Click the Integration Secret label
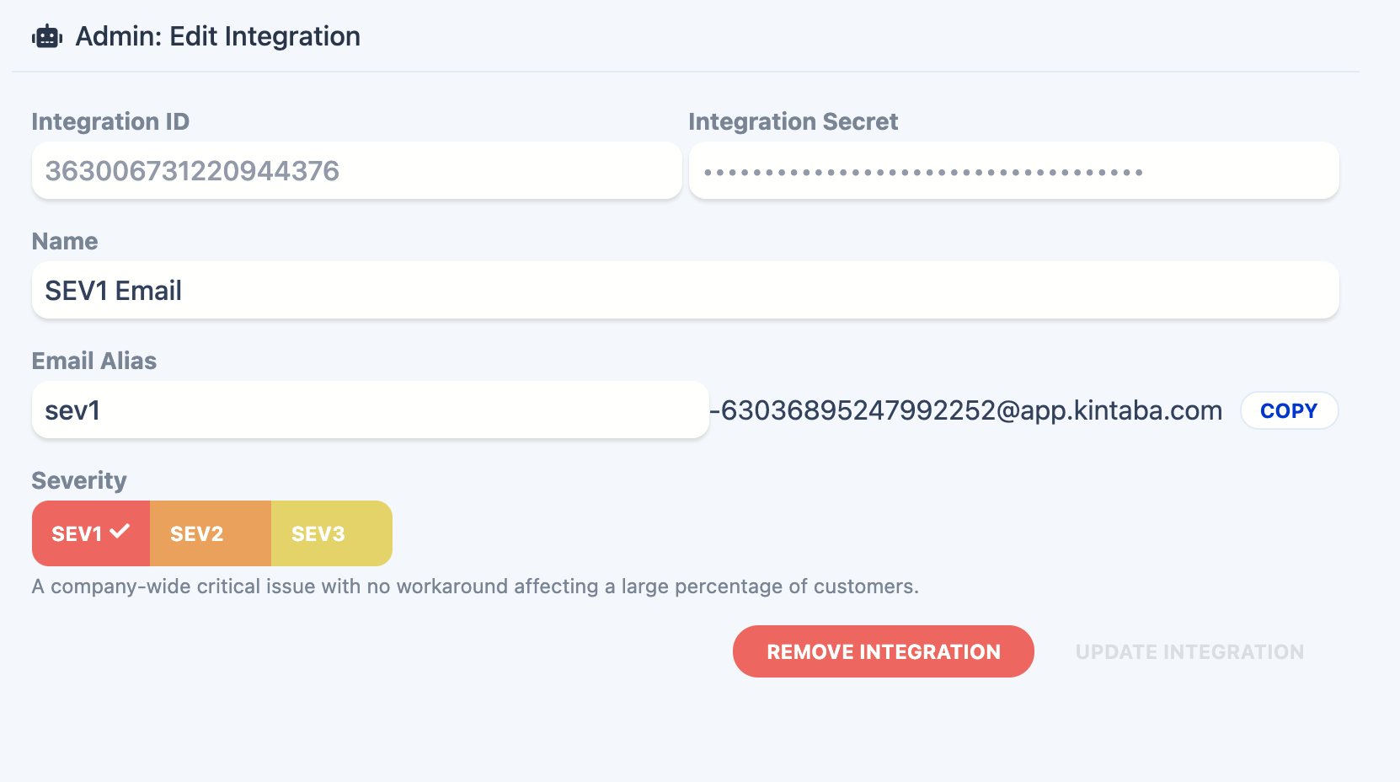The height and width of the screenshot is (782, 1400). pos(793,121)
